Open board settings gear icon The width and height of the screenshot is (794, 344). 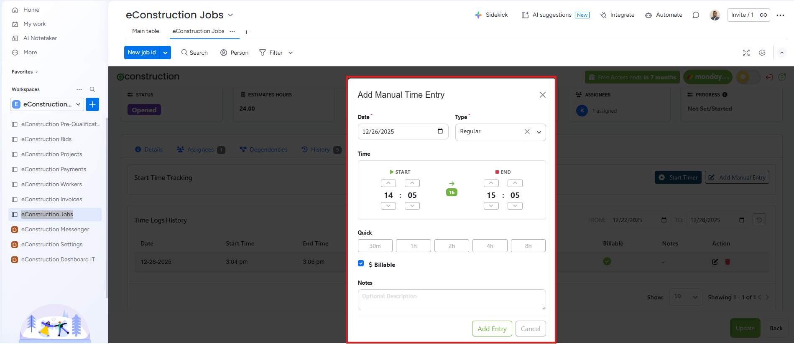(762, 53)
